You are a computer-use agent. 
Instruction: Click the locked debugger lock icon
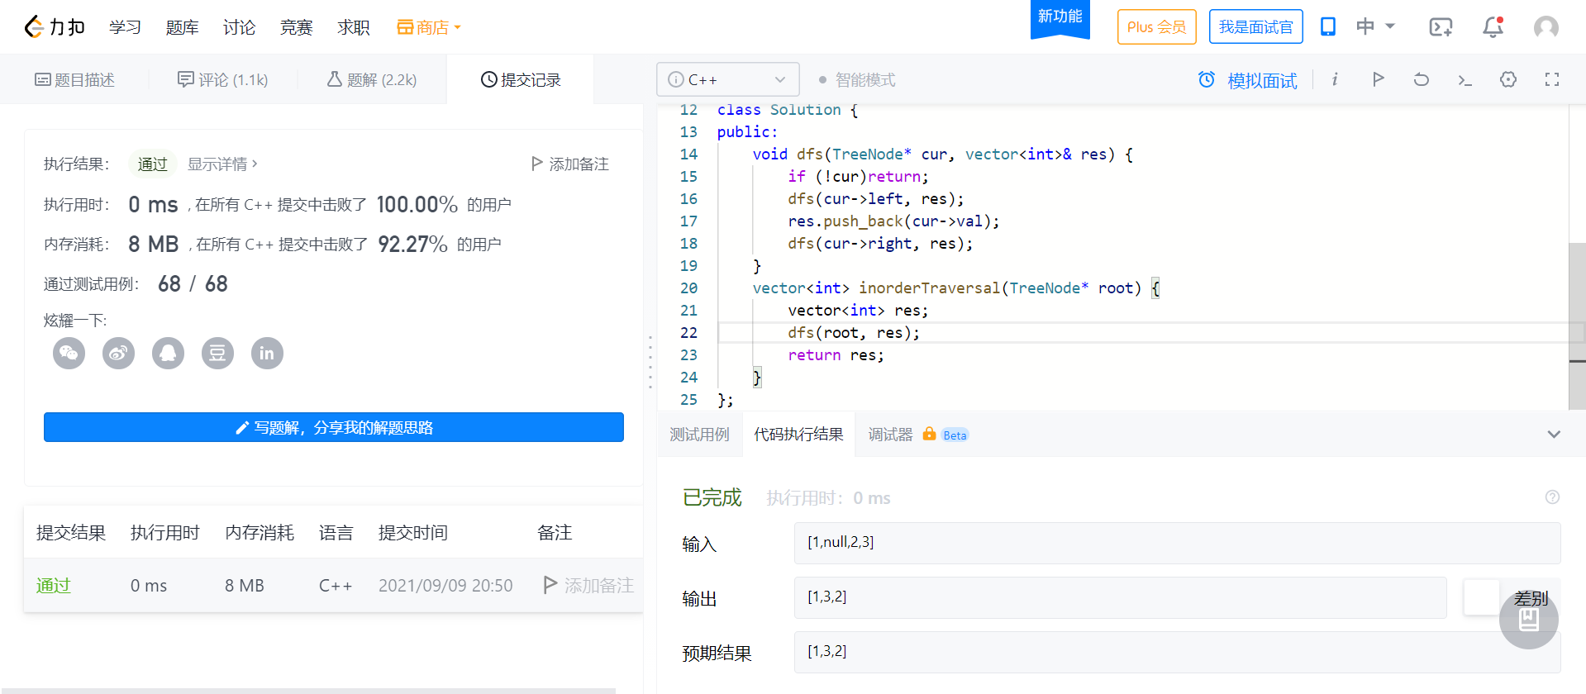tap(929, 434)
